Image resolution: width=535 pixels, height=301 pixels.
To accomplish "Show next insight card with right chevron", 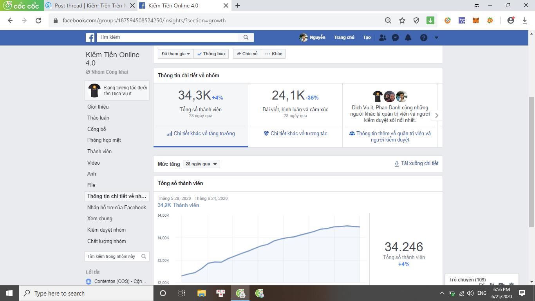I will coord(437,116).
